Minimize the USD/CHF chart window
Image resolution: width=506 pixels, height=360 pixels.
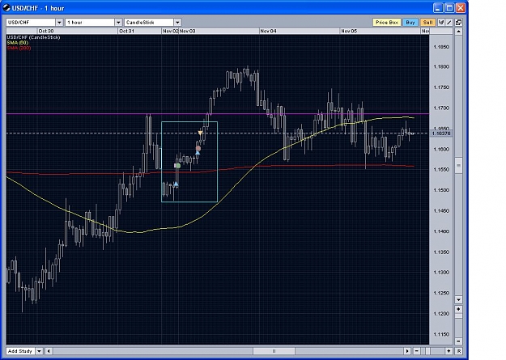438,8
